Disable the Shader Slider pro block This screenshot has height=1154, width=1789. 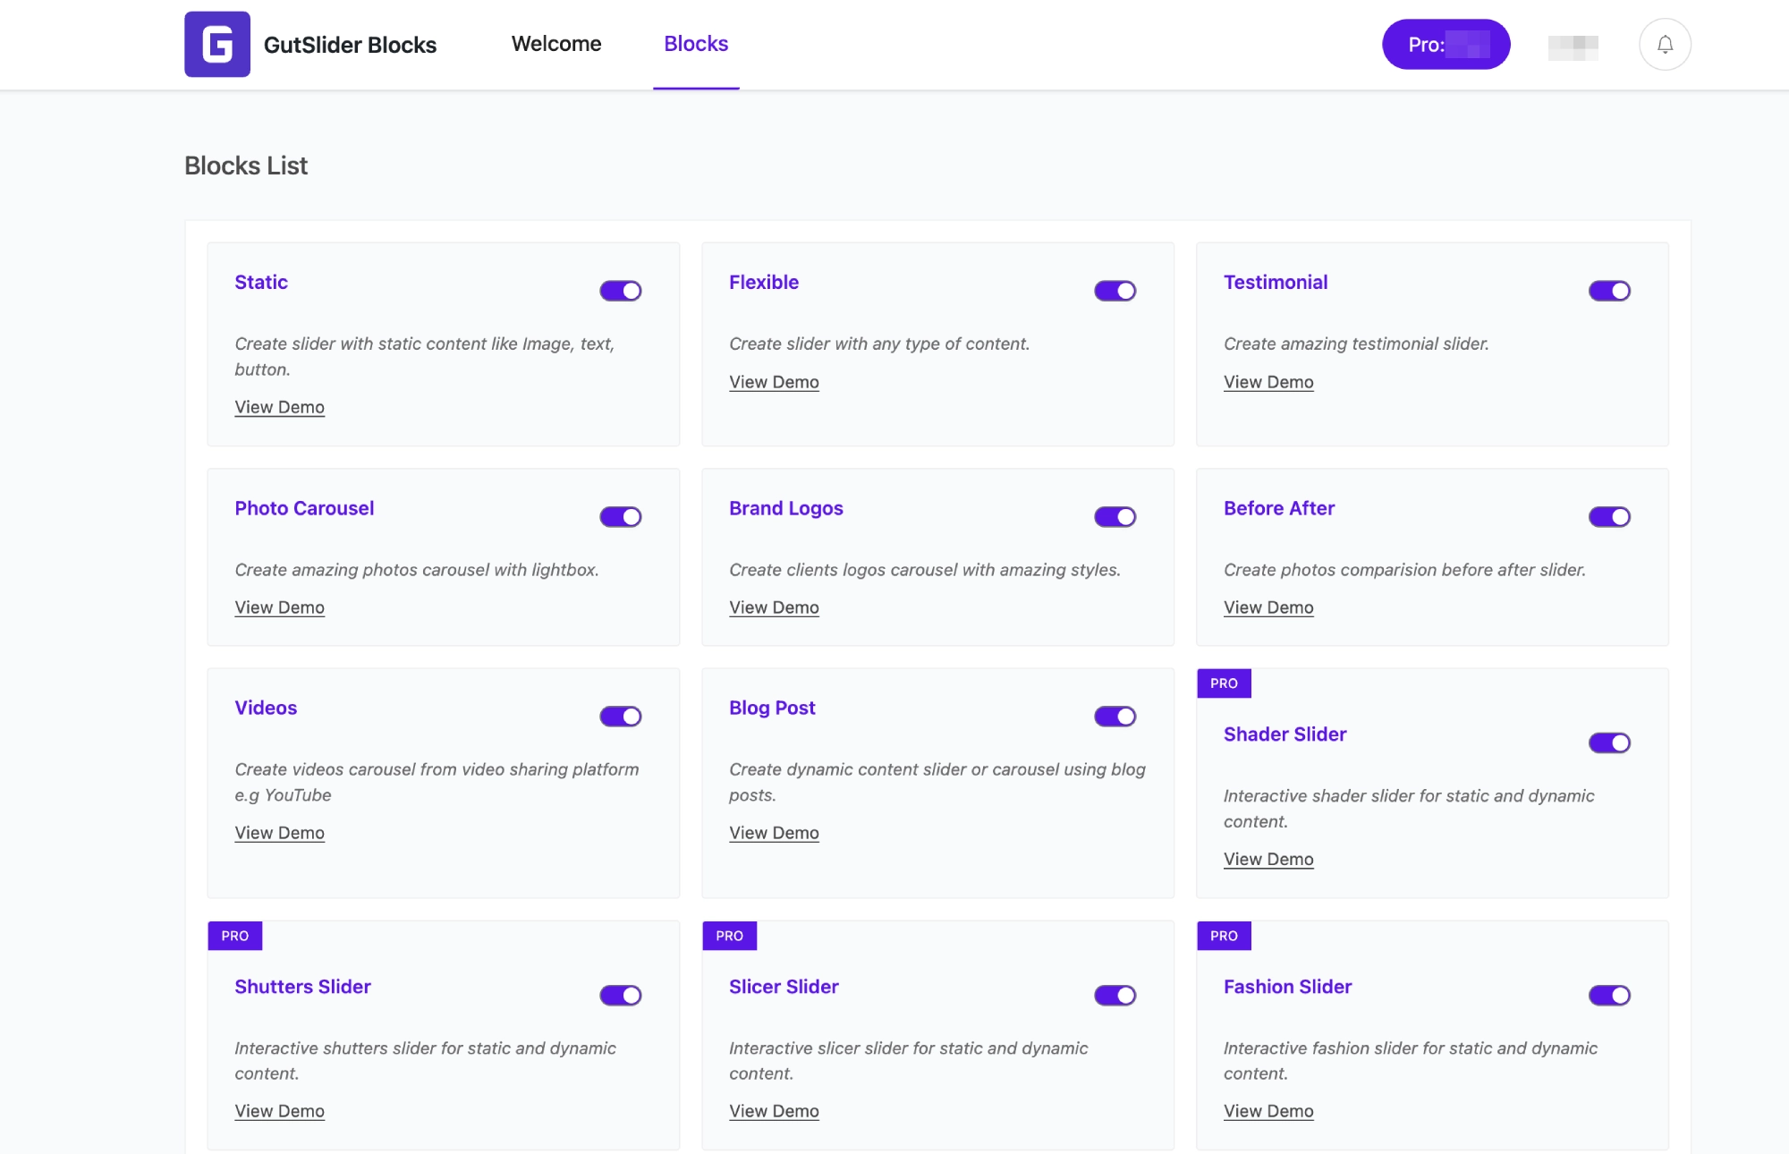(1609, 742)
